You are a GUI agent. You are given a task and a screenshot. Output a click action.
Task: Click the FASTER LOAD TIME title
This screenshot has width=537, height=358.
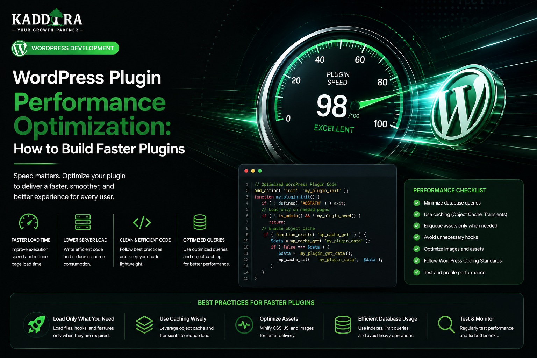(x=31, y=240)
